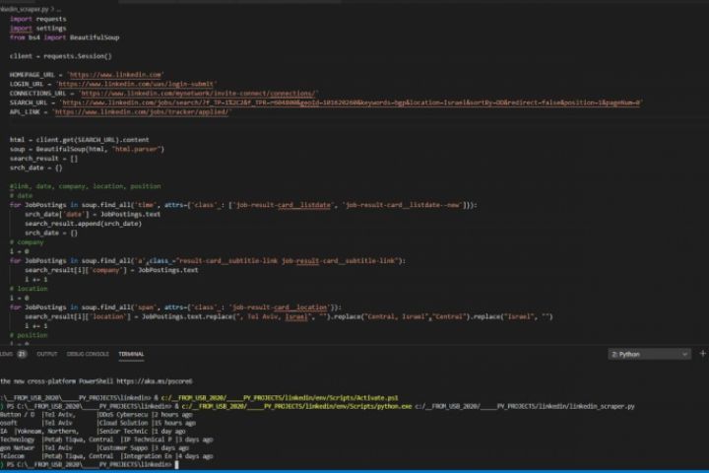
Task: Open the '2: Python' terminal selector dropdown
Action: click(x=649, y=354)
